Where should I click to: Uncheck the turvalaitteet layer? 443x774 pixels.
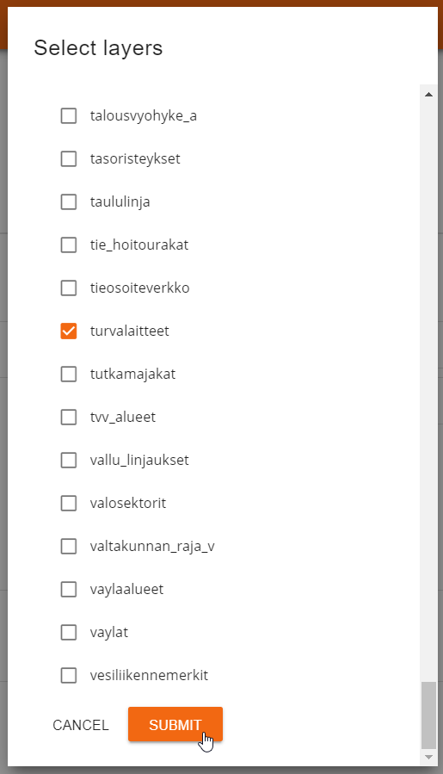point(69,331)
